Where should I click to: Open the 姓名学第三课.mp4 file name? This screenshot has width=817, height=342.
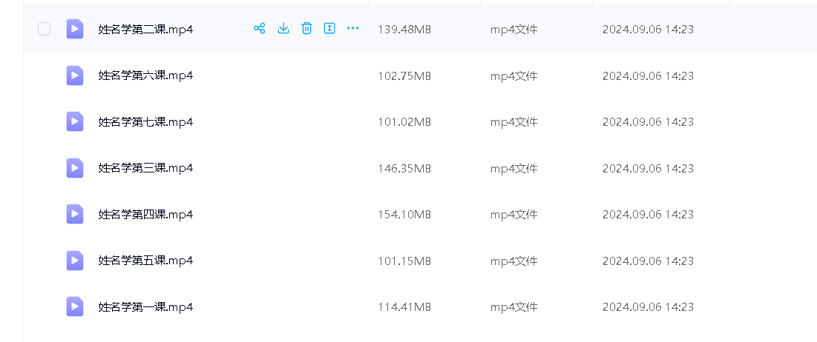tap(145, 168)
